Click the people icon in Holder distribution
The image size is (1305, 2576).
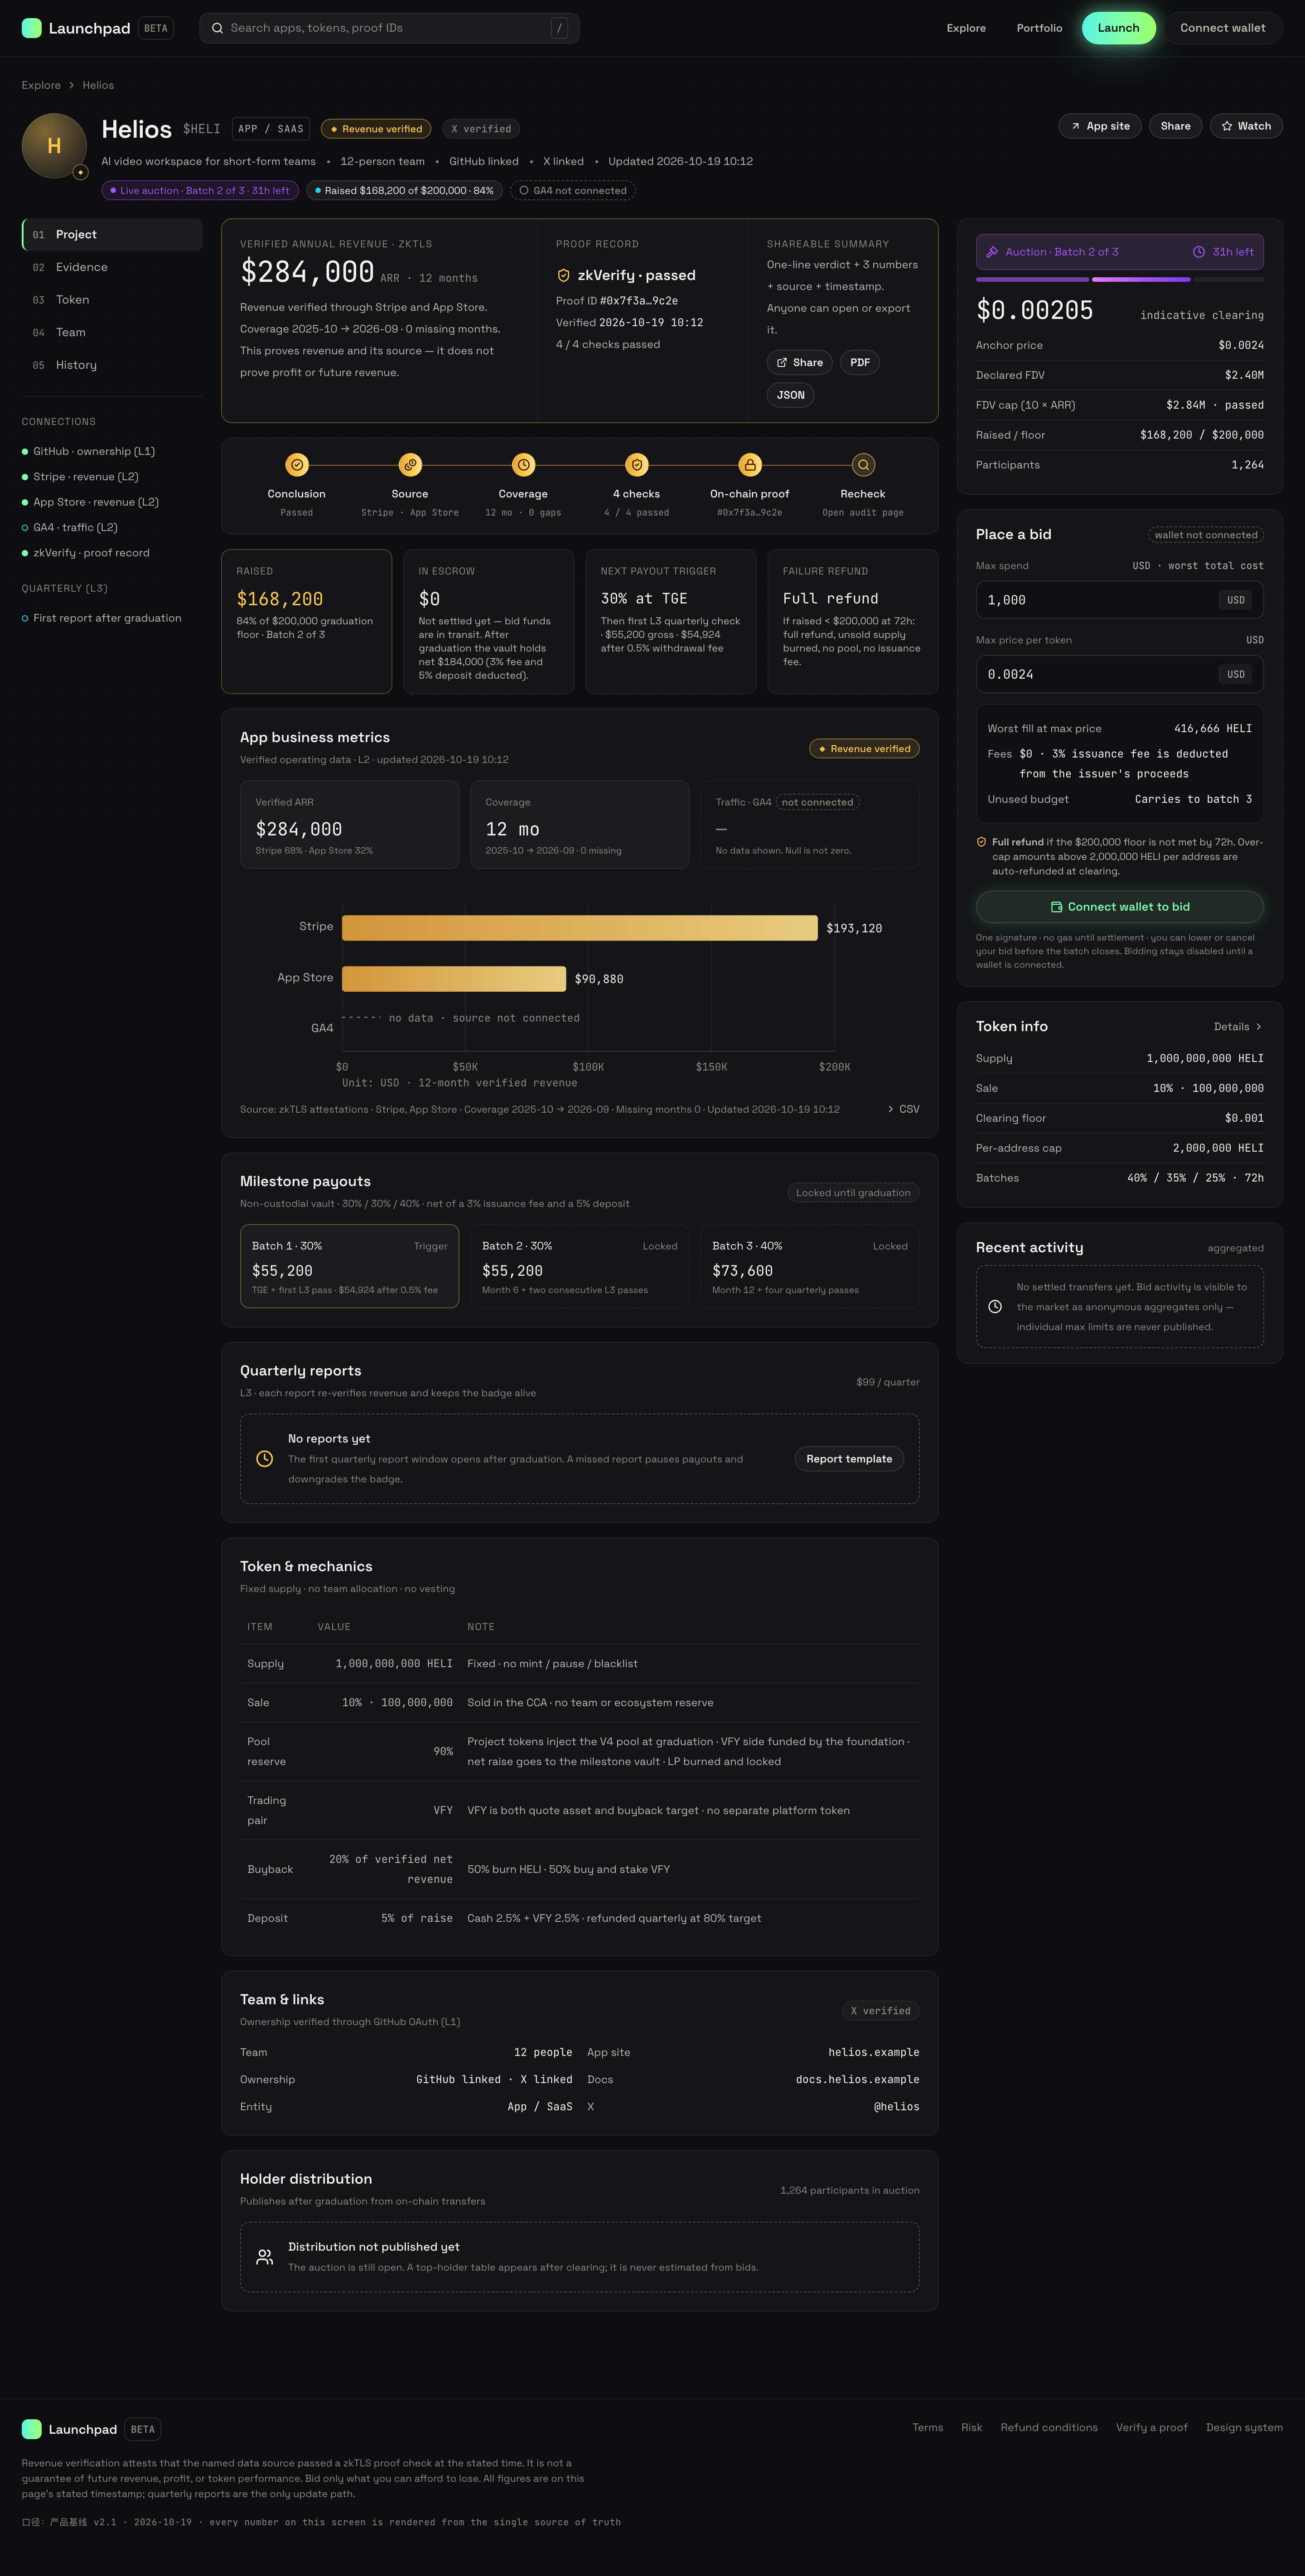[x=265, y=2257]
